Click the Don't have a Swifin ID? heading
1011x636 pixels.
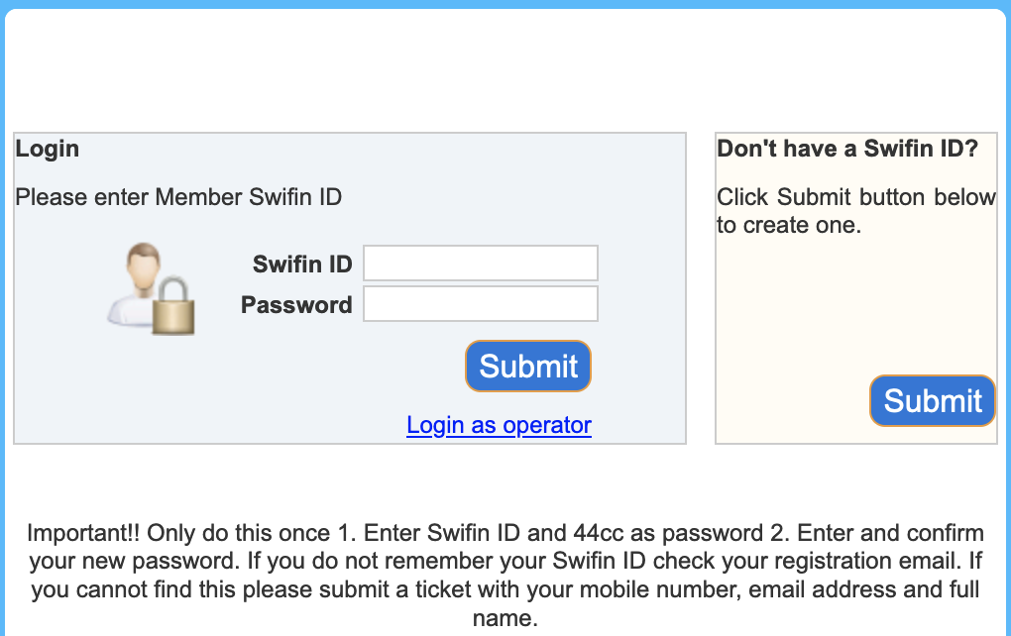(847, 149)
